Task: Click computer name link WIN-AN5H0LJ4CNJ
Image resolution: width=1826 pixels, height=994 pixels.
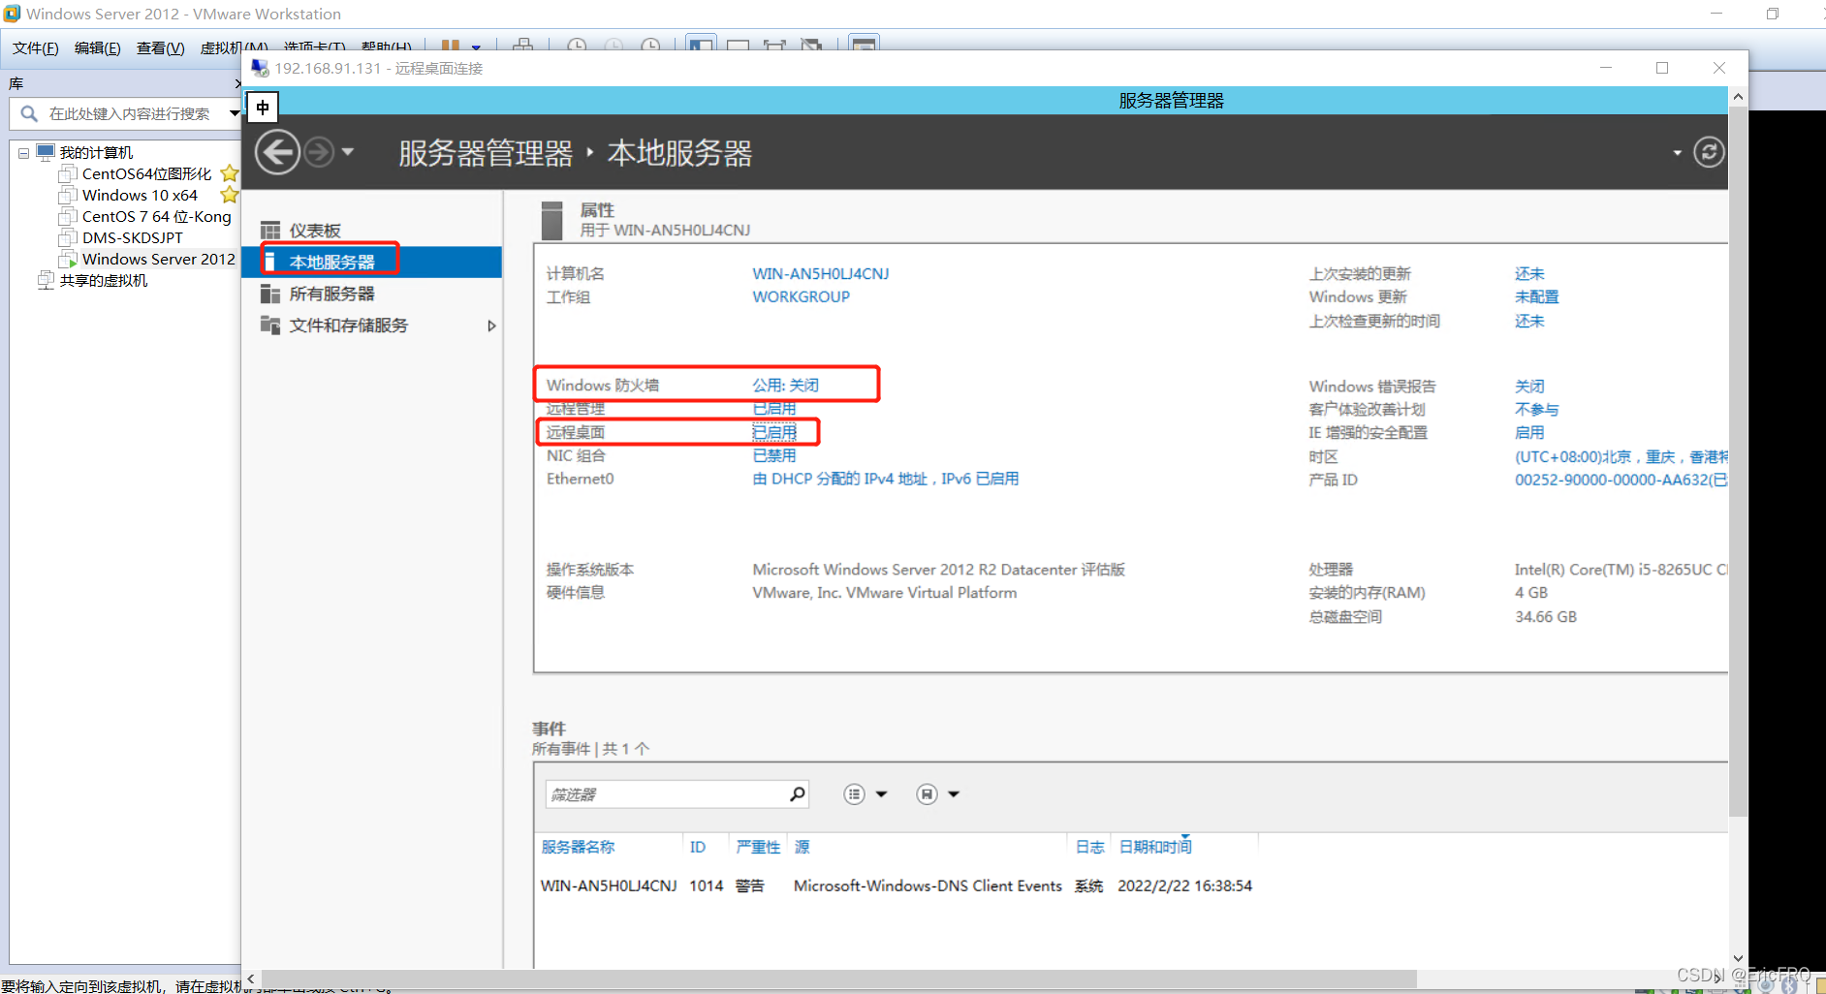Action: (820, 273)
